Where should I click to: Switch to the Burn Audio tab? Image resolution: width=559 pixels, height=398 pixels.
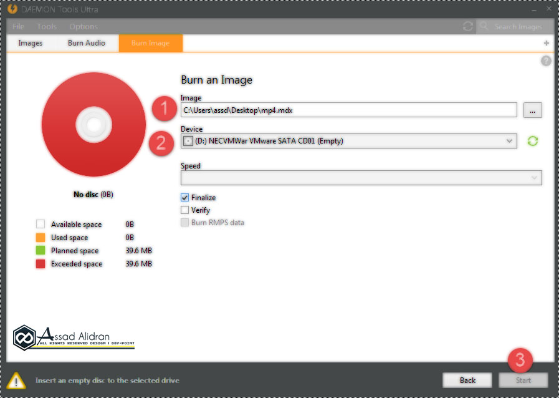coord(87,43)
